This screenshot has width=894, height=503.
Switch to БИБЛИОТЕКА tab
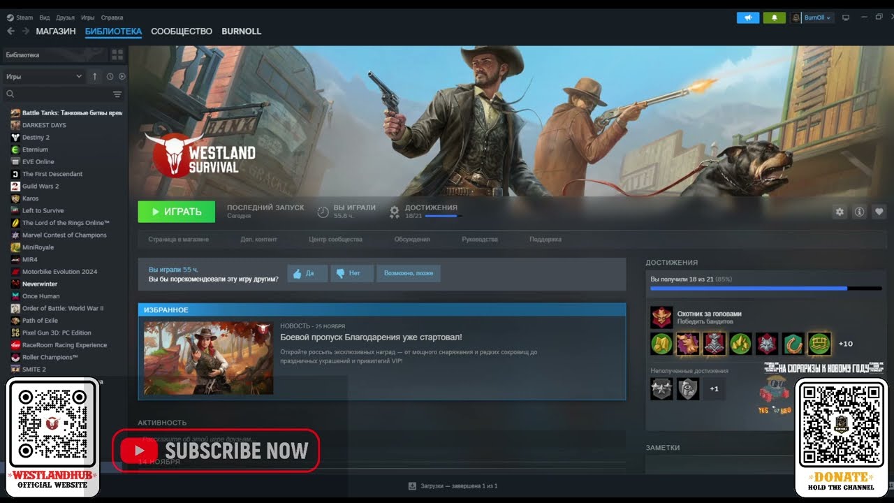coord(113,31)
